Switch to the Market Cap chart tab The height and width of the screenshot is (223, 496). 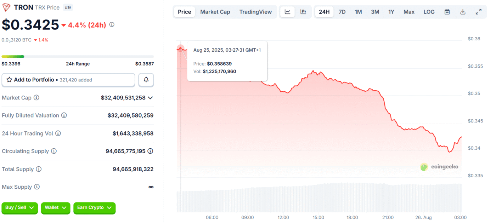[215, 12]
